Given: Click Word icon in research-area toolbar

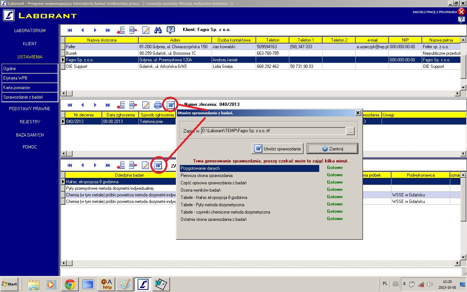Looking at the screenshot, I should (x=158, y=165).
